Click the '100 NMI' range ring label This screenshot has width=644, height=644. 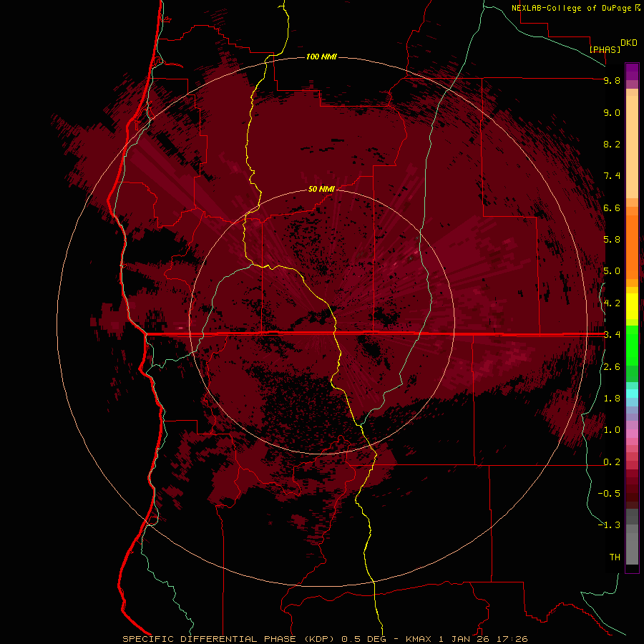point(321,57)
